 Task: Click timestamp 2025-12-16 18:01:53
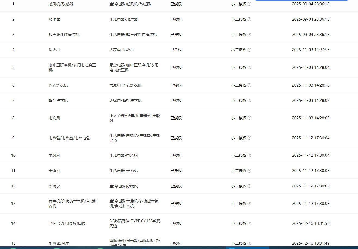pos(311,223)
